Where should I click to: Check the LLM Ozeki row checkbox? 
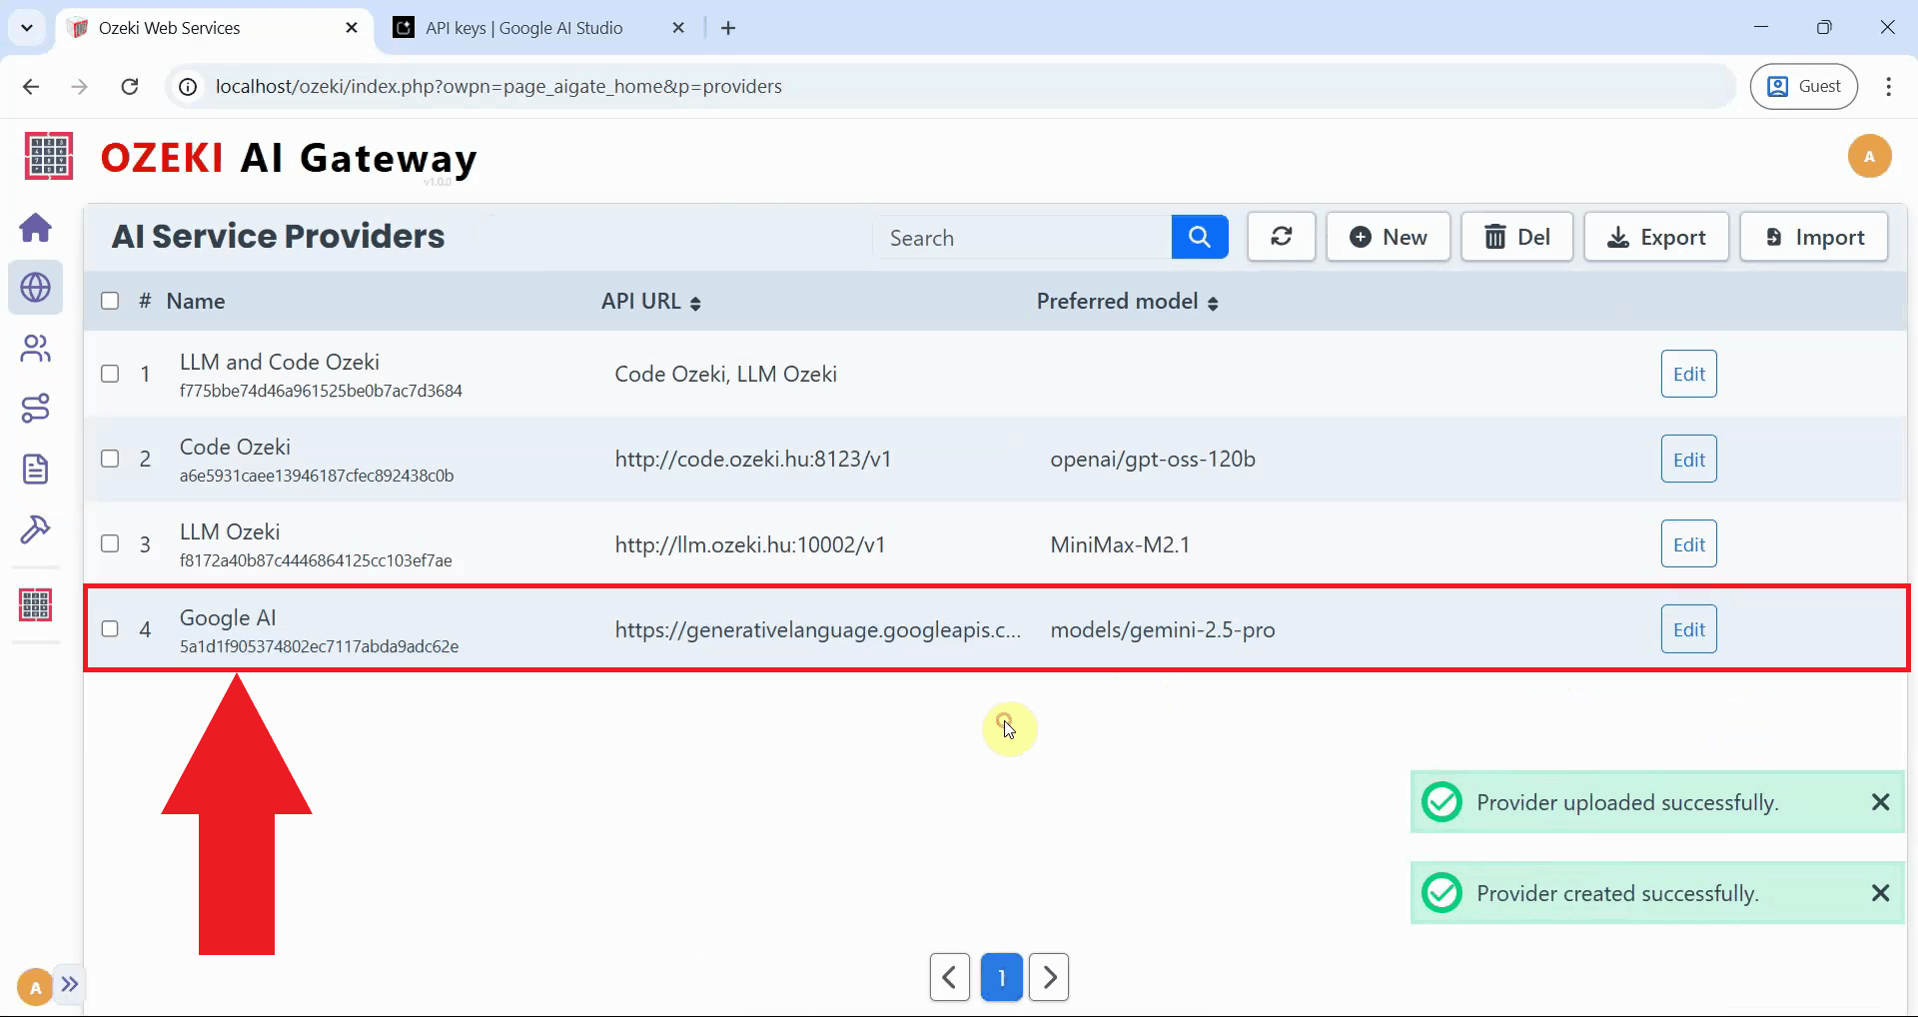[x=110, y=544]
